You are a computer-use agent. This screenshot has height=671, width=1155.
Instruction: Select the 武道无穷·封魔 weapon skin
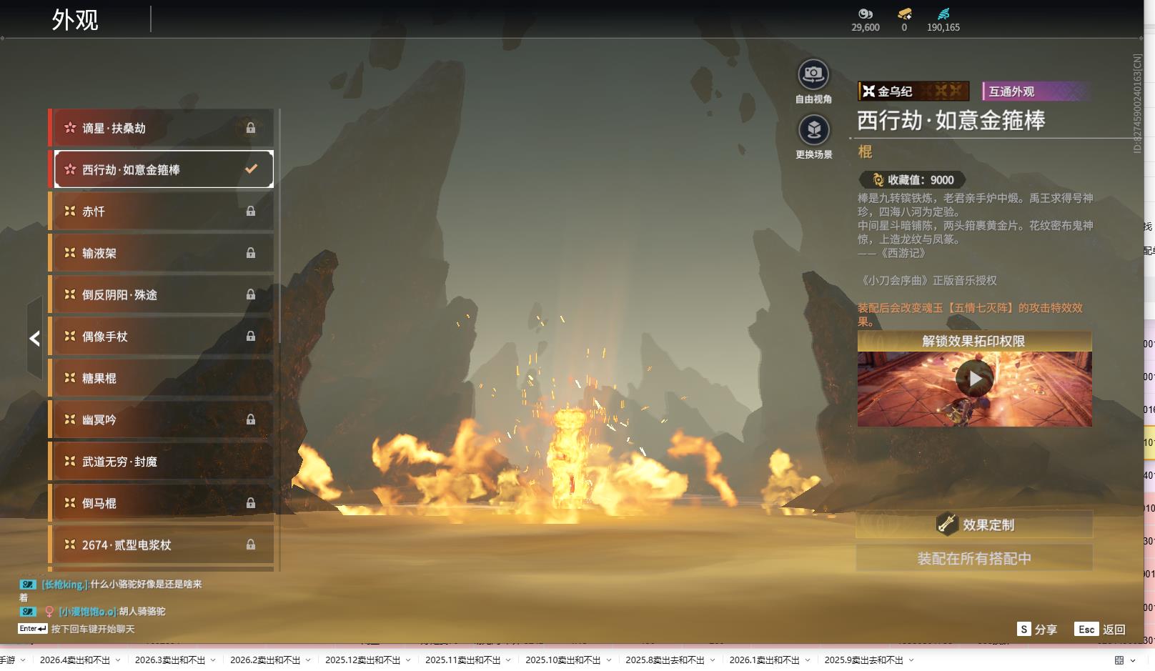(163, 462)
